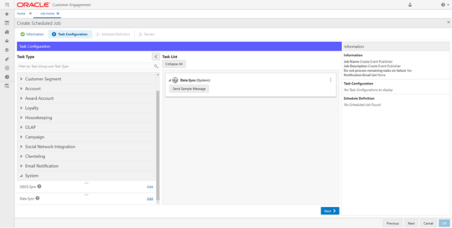Screen dimensions: 452x228
Task: Open the user profile icon in header
Action: tap(410, 5)
